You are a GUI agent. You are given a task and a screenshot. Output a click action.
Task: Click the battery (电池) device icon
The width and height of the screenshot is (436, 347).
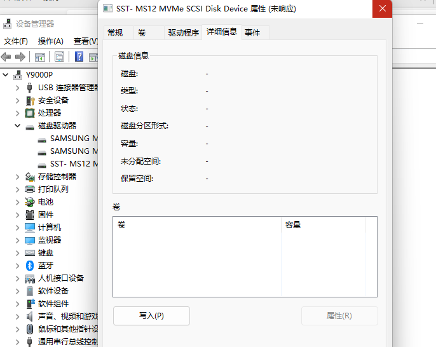point(30,201)
